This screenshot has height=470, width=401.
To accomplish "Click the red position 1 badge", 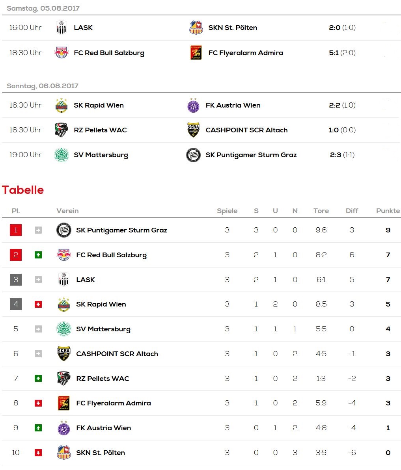I will click(x=16, y=230).
